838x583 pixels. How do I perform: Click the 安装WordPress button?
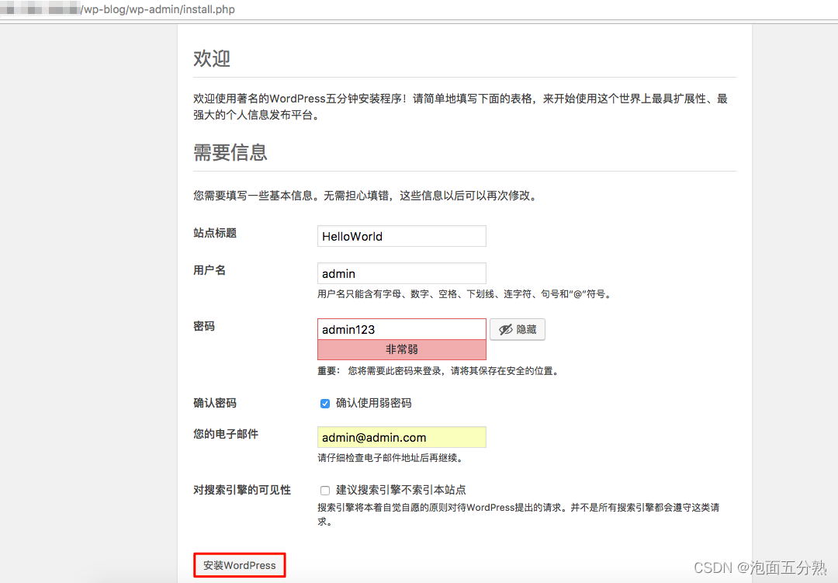240,565
